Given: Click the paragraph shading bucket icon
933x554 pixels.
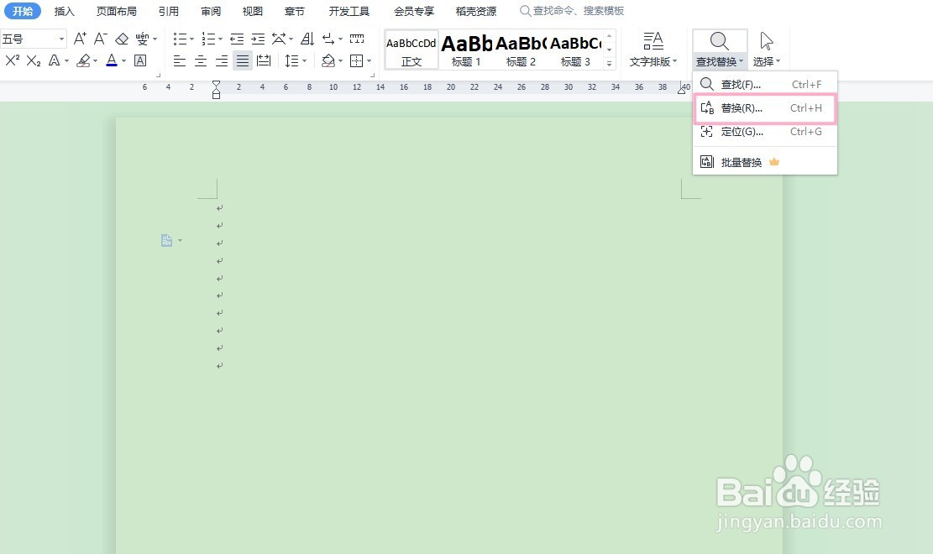Looking at the screenshot, I should click(328, 60).
